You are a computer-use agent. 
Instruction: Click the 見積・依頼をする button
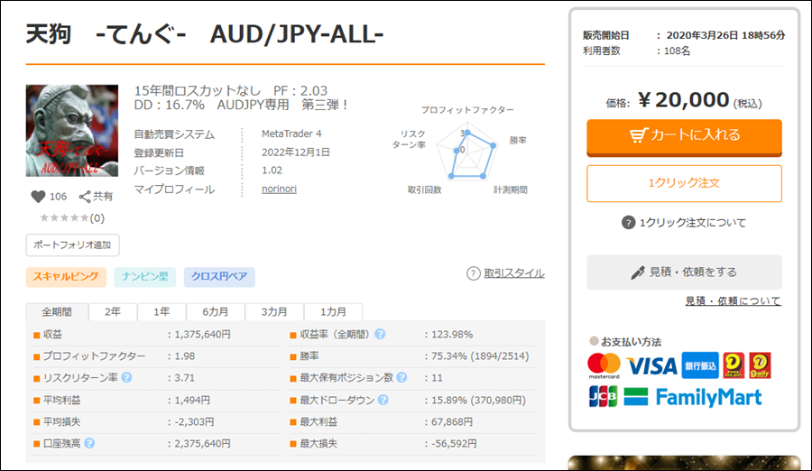point(684,272)
